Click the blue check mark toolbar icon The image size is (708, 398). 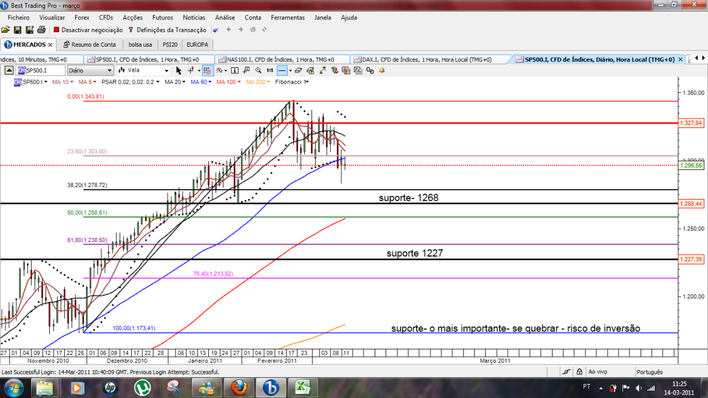216,30
